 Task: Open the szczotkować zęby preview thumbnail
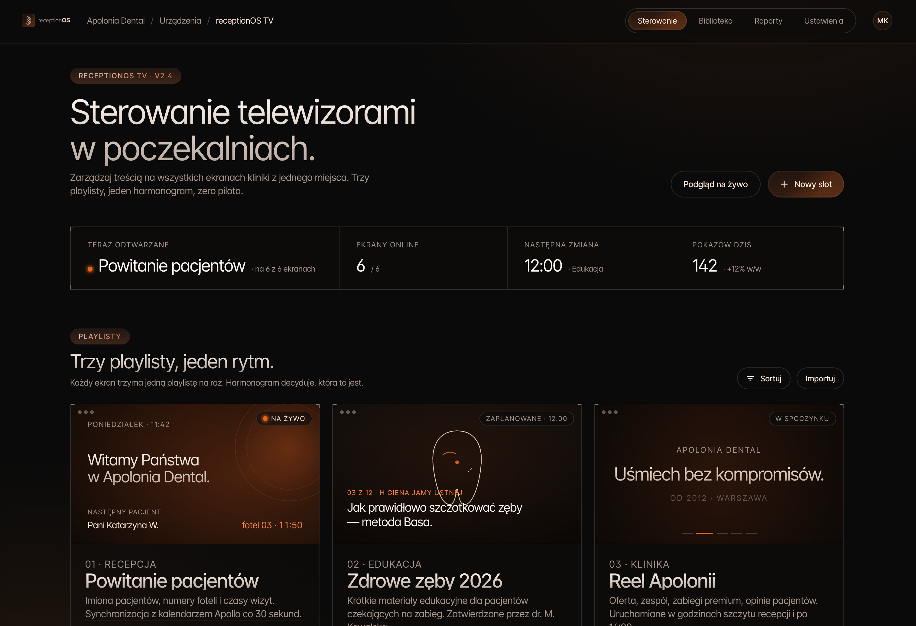(x=457, y=474)
